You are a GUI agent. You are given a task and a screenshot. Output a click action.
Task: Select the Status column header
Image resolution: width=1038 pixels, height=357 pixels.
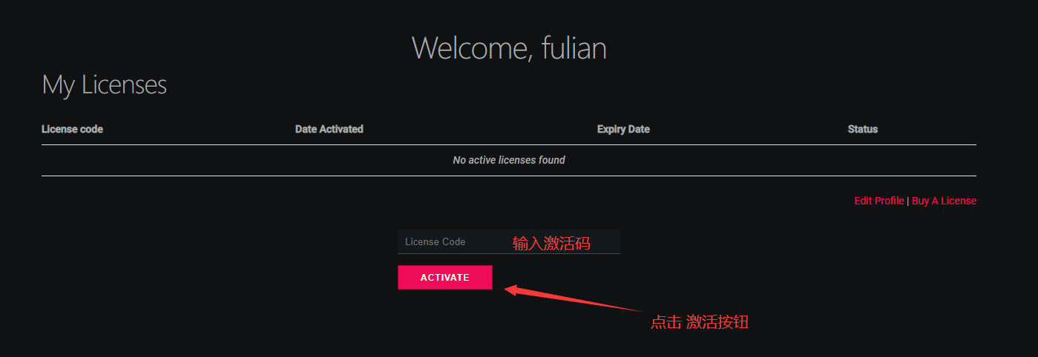pyautogui.click(x=862, y=129)
